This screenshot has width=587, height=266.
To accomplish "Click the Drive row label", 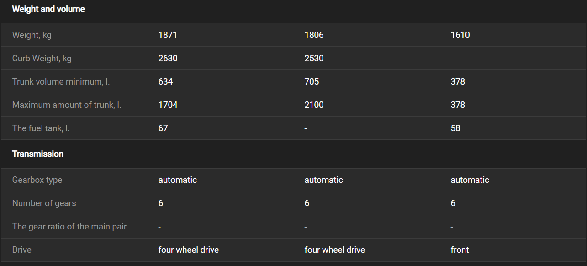I will pos(21,250).
